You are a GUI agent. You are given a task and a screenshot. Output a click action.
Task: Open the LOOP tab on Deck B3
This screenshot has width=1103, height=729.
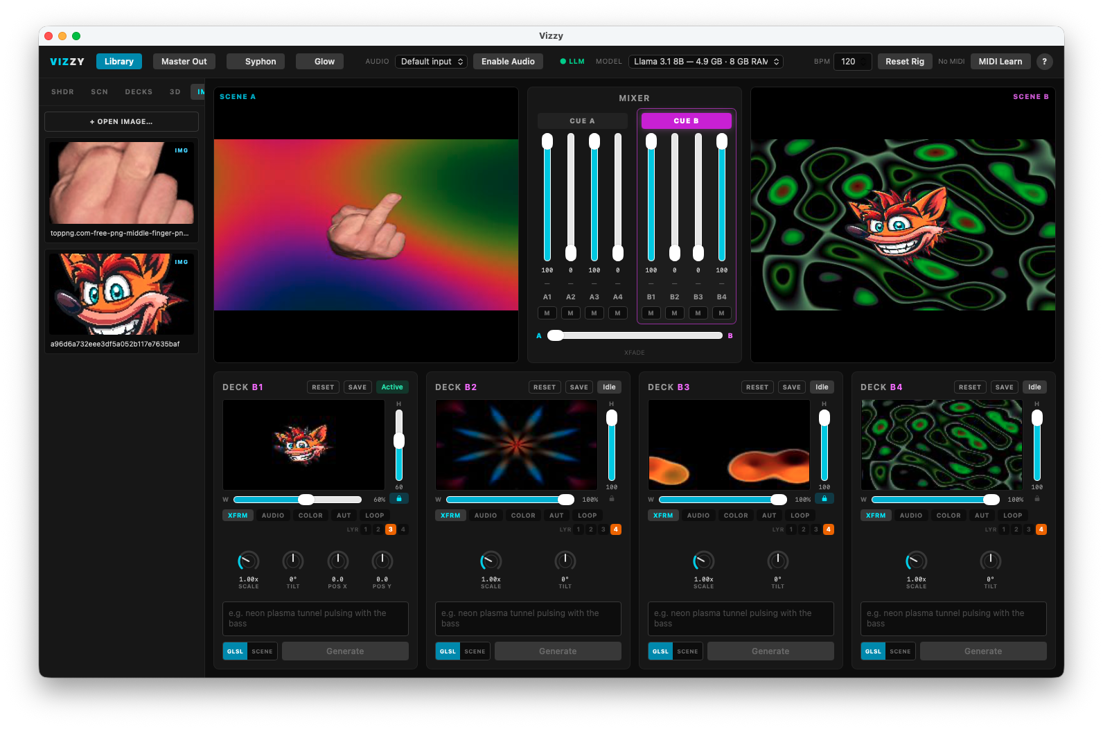pyautogui.click(x=800, y=516)
